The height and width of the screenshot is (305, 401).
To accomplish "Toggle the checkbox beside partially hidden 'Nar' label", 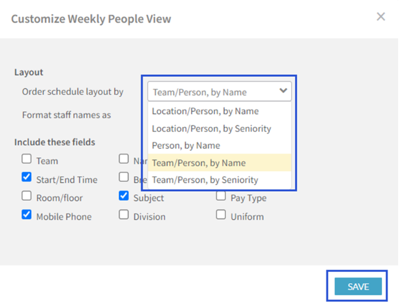I will point(124,159).
